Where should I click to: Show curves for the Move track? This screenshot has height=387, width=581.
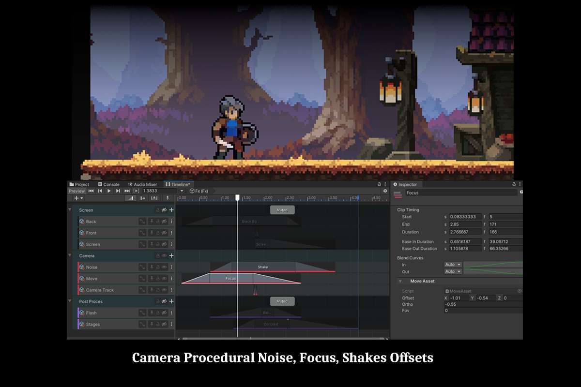pyautogui.click(x=142, y=279)
